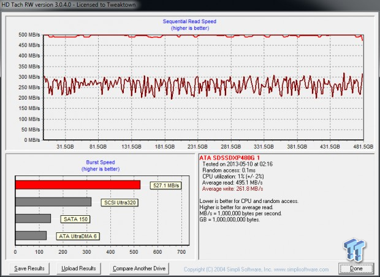Click the gray ATA UltraDMA 6 bar
Viewport: 380px width, 277px height.
tap(31, 235)
